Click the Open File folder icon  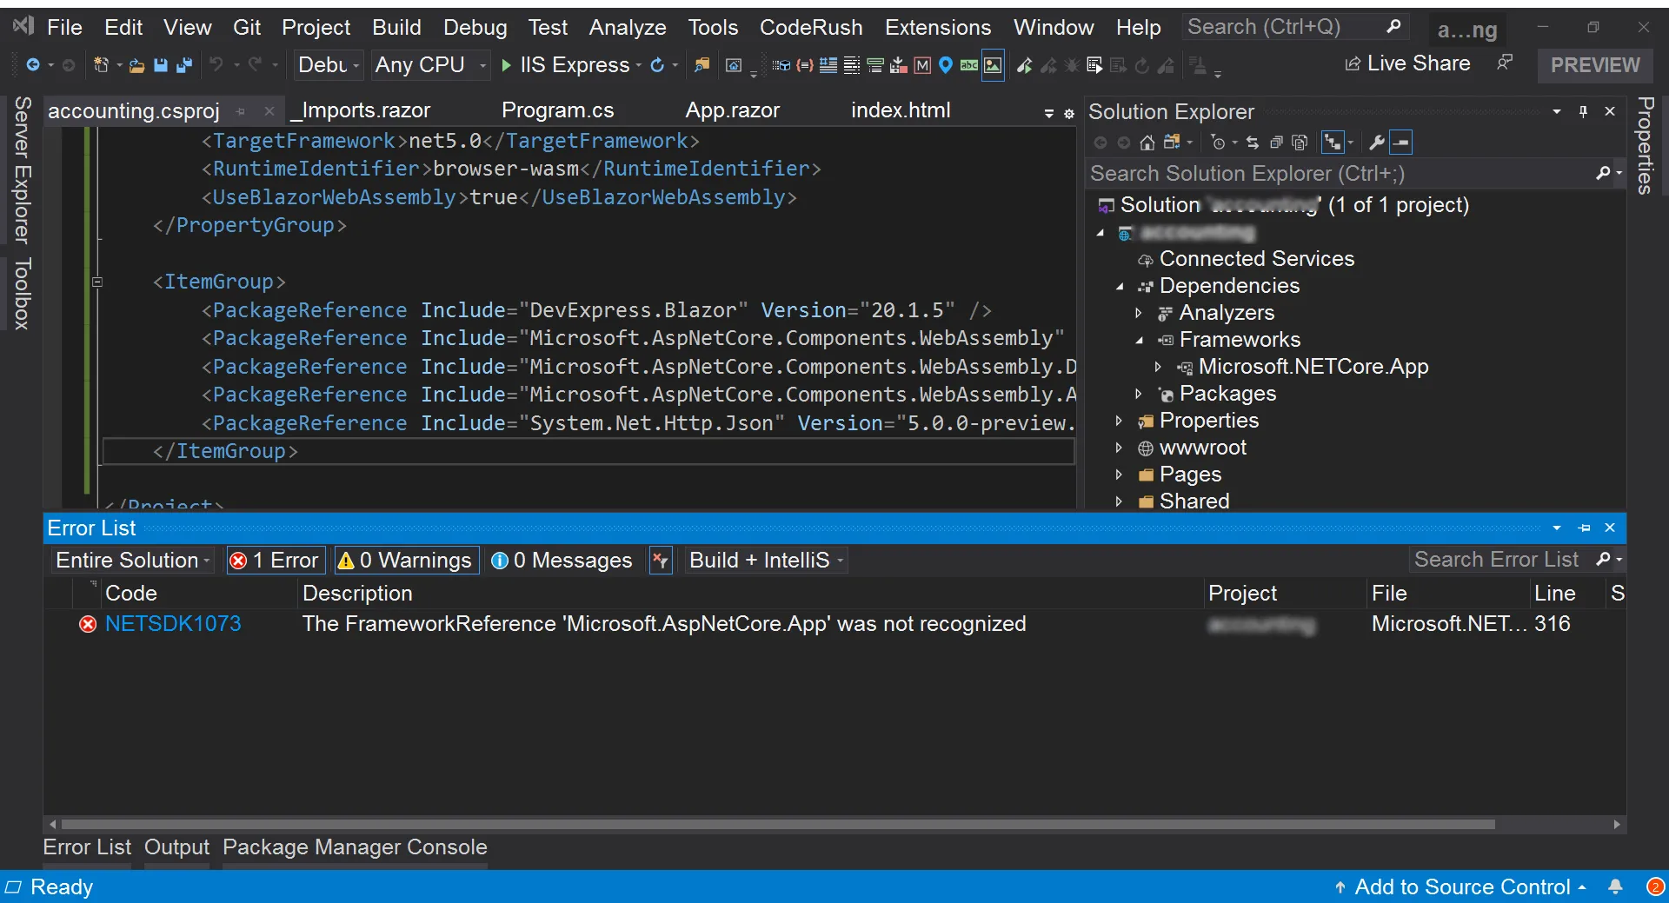tap(136, 65)
